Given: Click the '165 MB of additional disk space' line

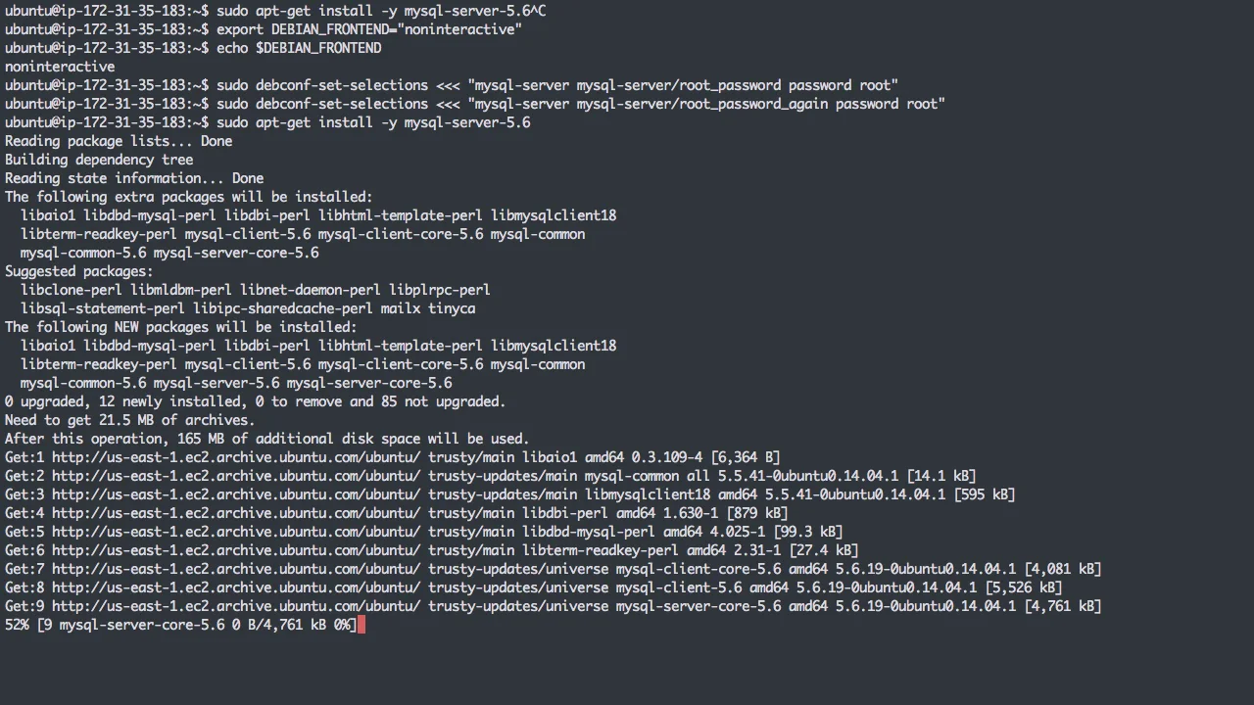Looking at the screenshot, I should tap(267, 439).
